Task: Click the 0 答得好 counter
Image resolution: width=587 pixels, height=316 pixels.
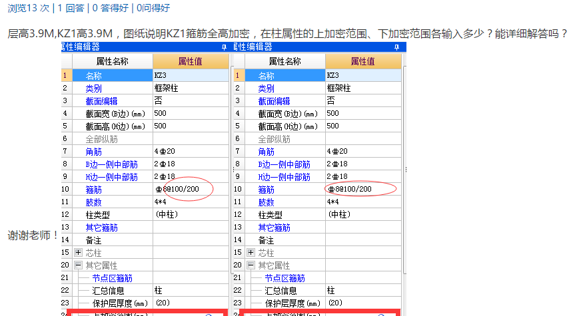Action: (111, 8)
